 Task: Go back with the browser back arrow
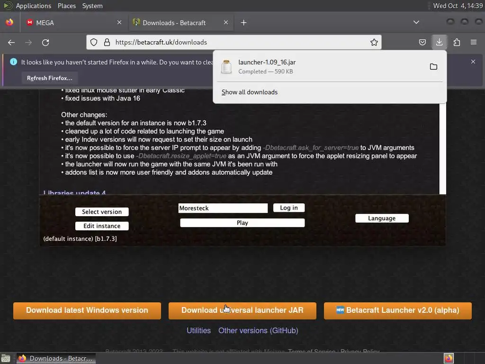coord(11,42)
